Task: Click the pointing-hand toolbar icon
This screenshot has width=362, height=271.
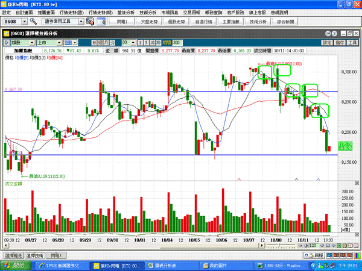Action: coord(90,22)
